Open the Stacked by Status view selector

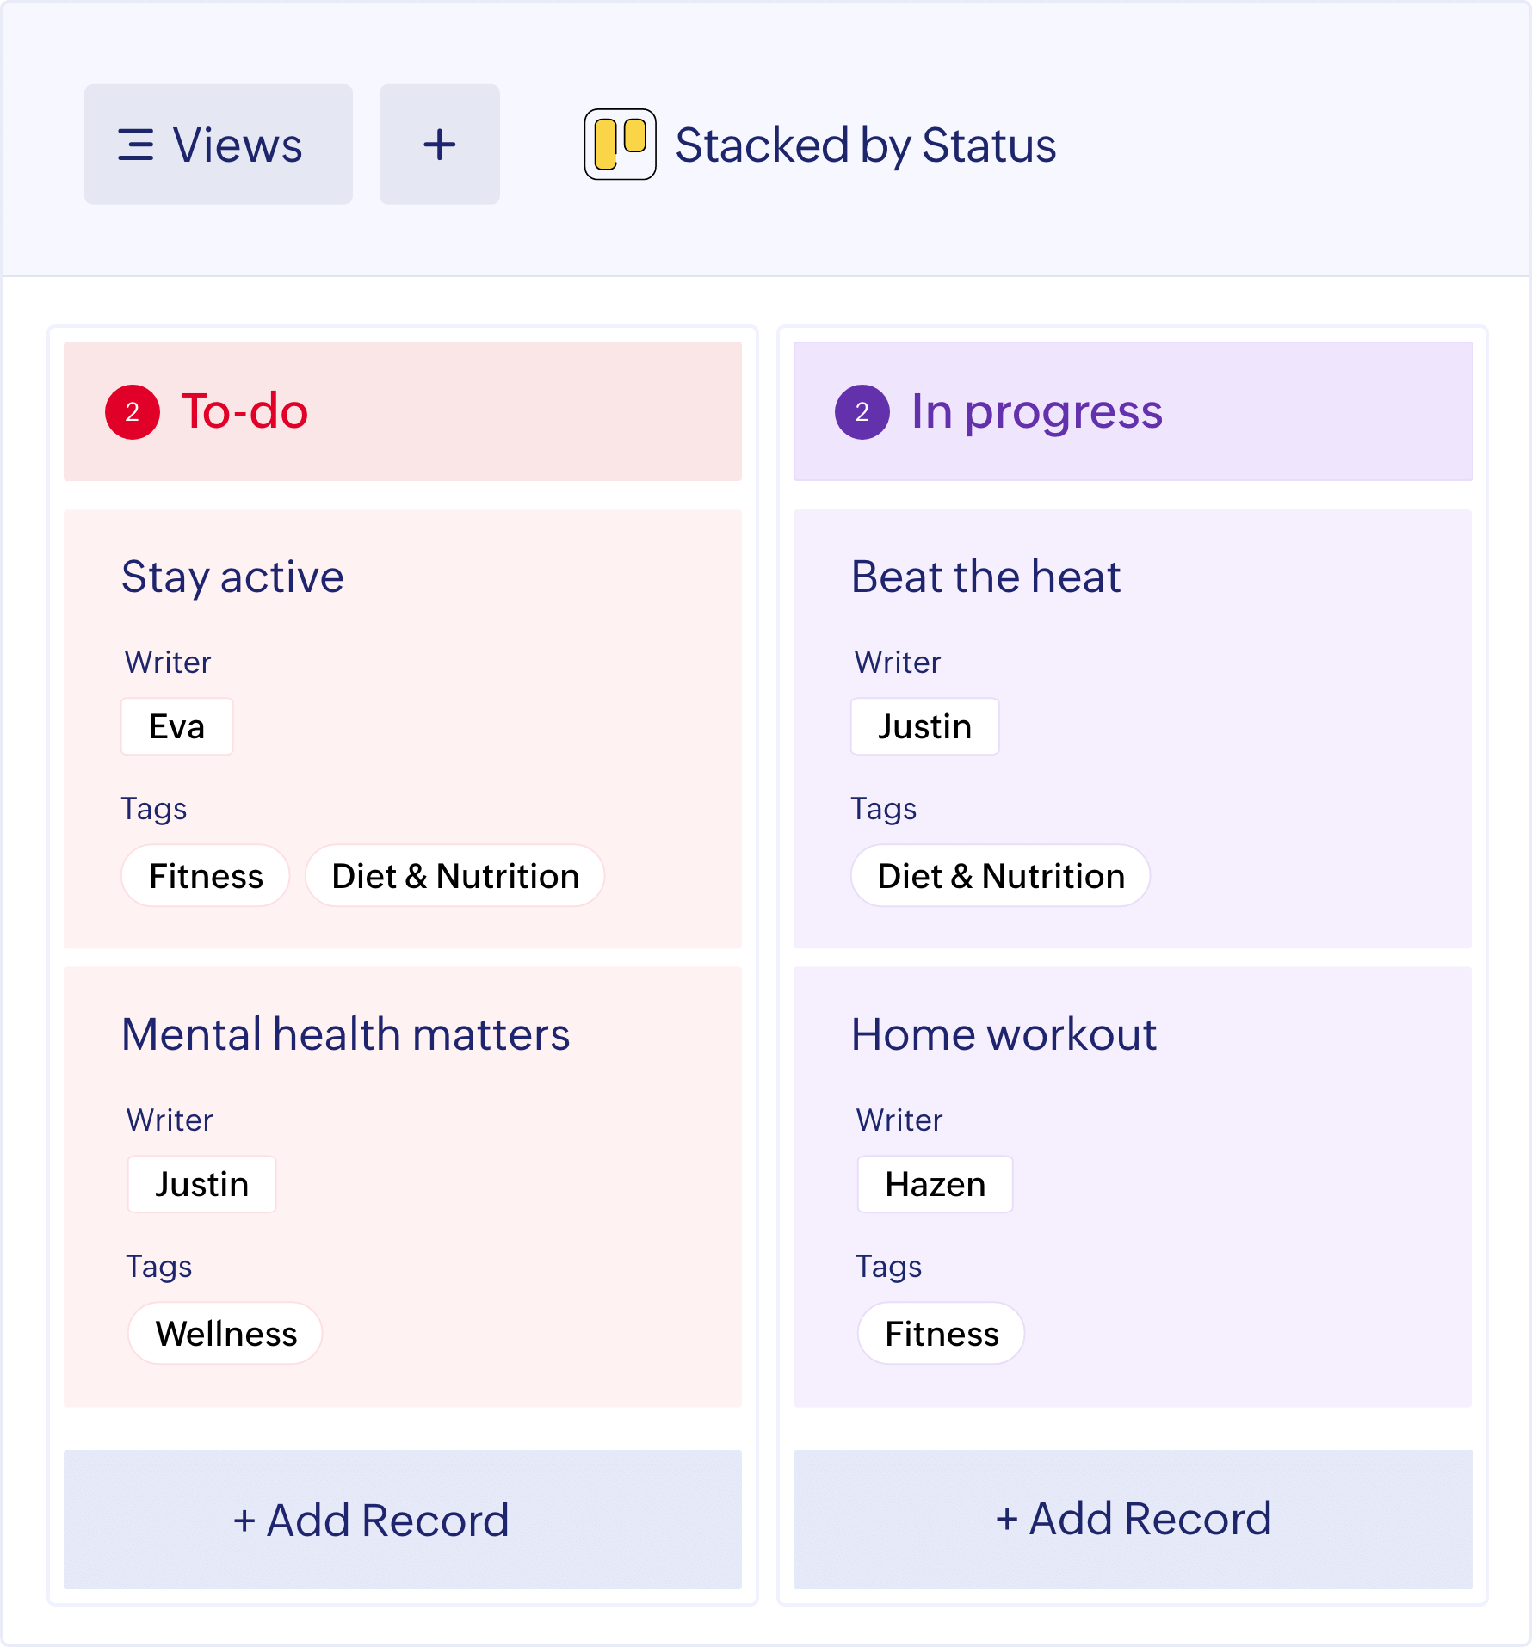(x=866, y=146)
